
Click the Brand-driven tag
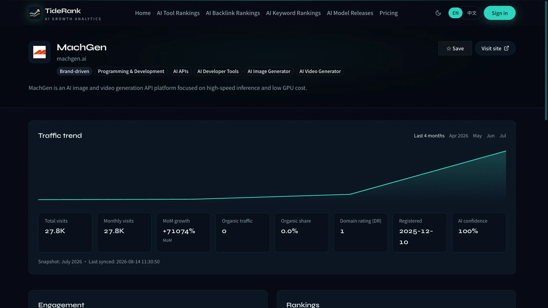coord(74,71)
